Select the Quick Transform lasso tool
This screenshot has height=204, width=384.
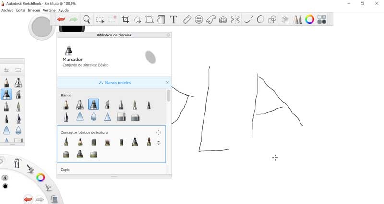(x=137, y=20)
